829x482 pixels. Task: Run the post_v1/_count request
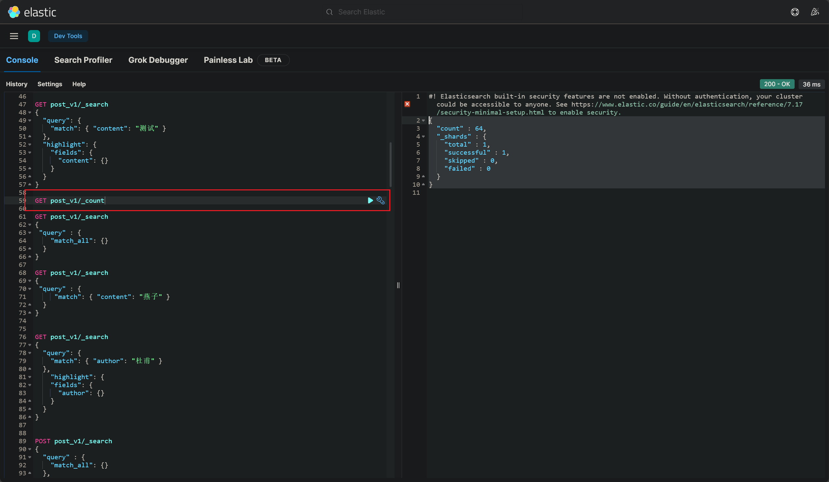[370, 200]
